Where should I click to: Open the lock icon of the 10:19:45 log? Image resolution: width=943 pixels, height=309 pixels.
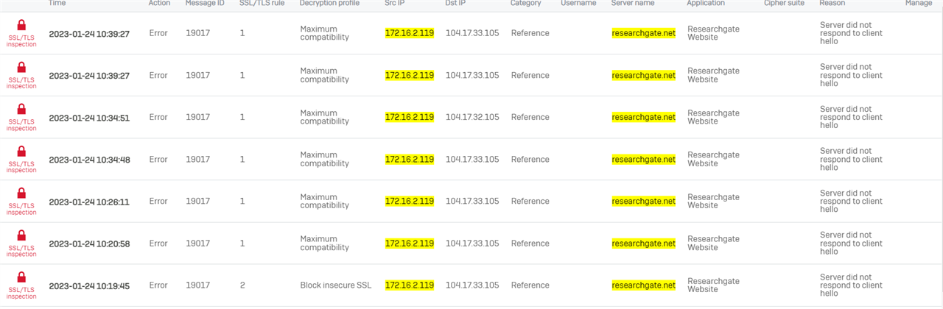coord(21,277)
